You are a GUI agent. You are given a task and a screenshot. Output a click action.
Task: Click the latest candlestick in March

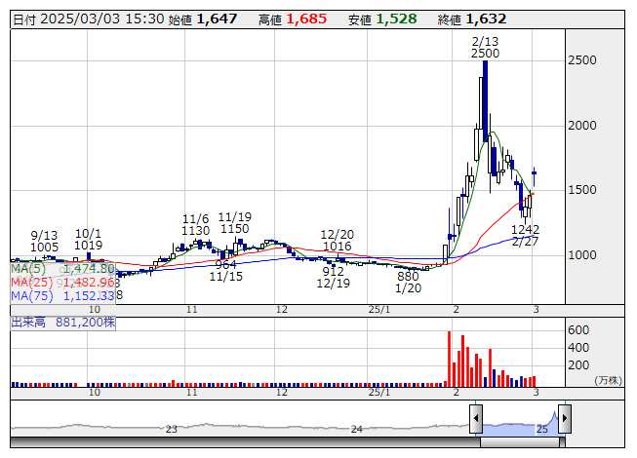point(535,175)
